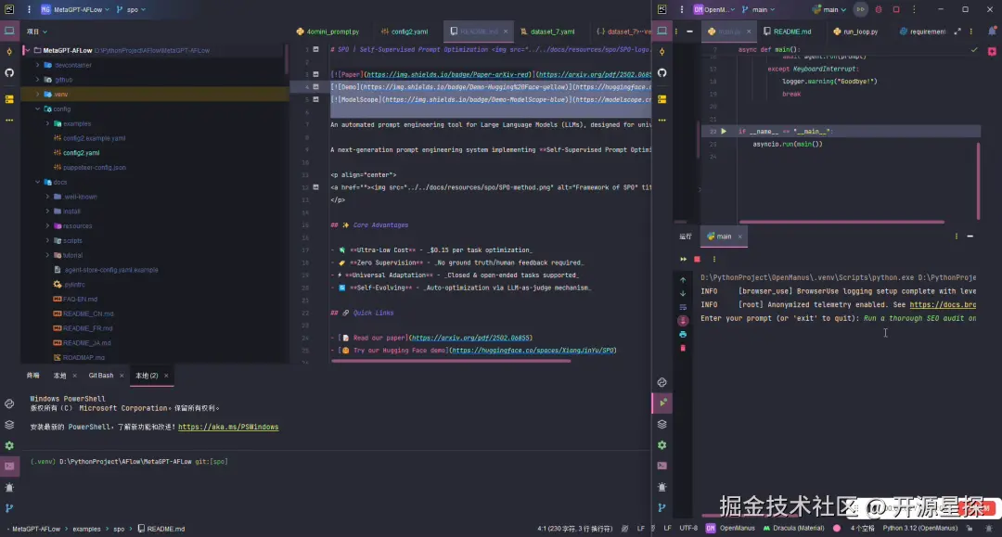Show more tool windows in left window sidebar
This screenshot has width=1002, height=537.
(x=9, y=120)
